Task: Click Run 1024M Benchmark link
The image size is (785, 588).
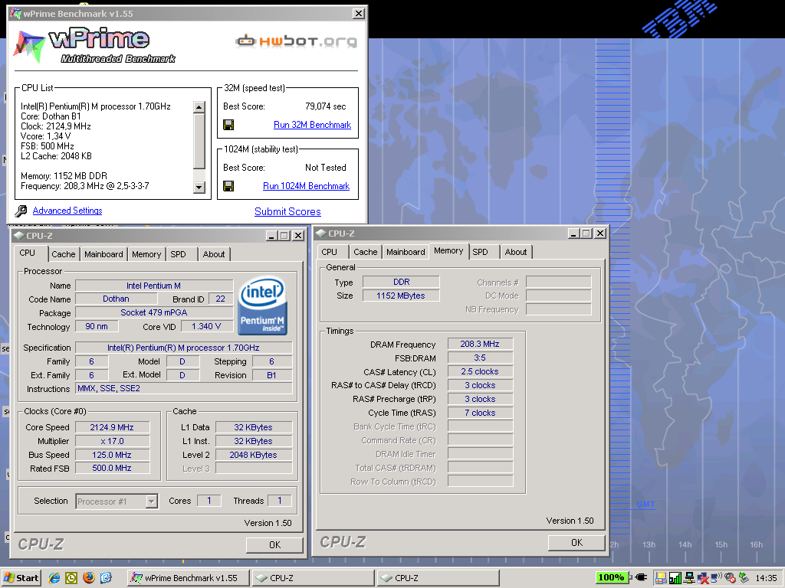Action: coord(307,186)
